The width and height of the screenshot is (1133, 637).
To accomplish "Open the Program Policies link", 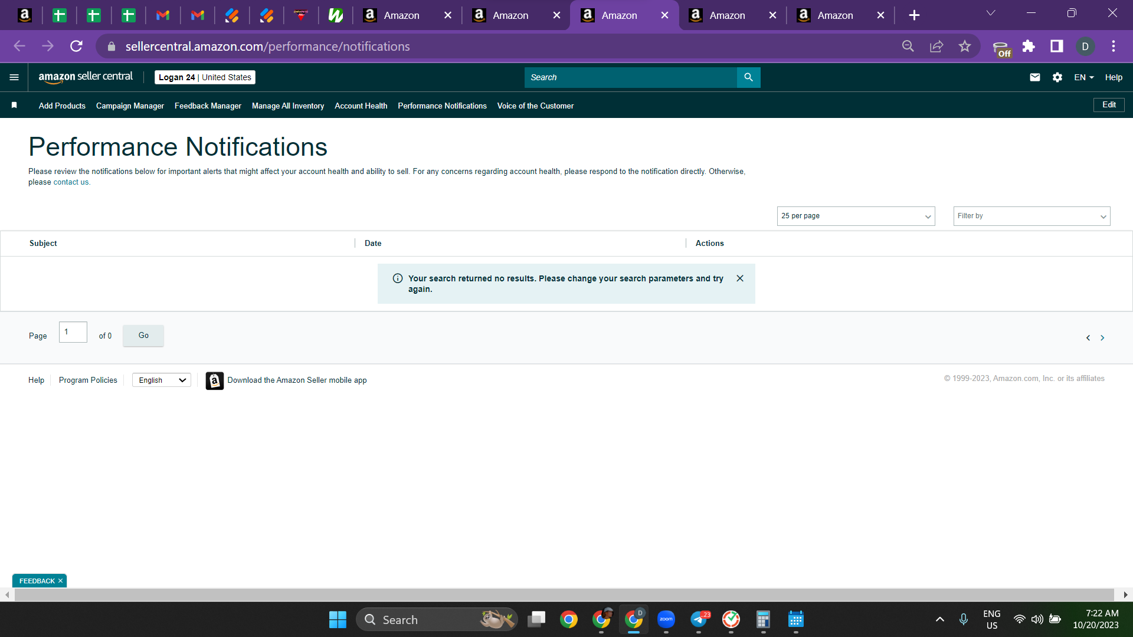I will click(88, 380).
